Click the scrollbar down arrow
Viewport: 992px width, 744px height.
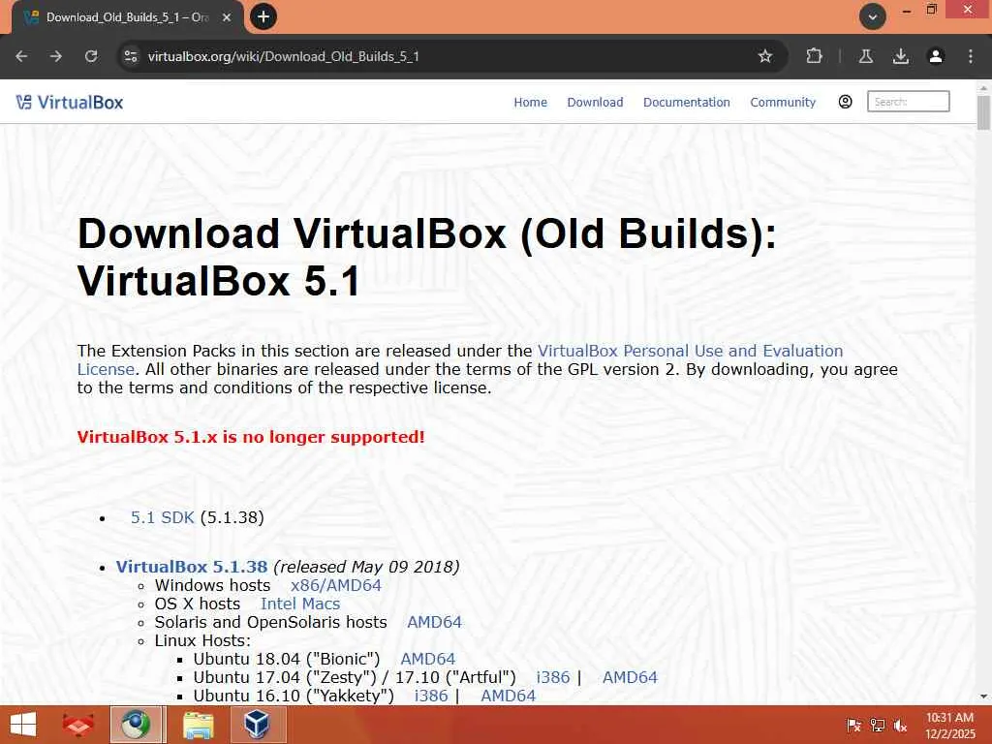(x=983, y=697)
